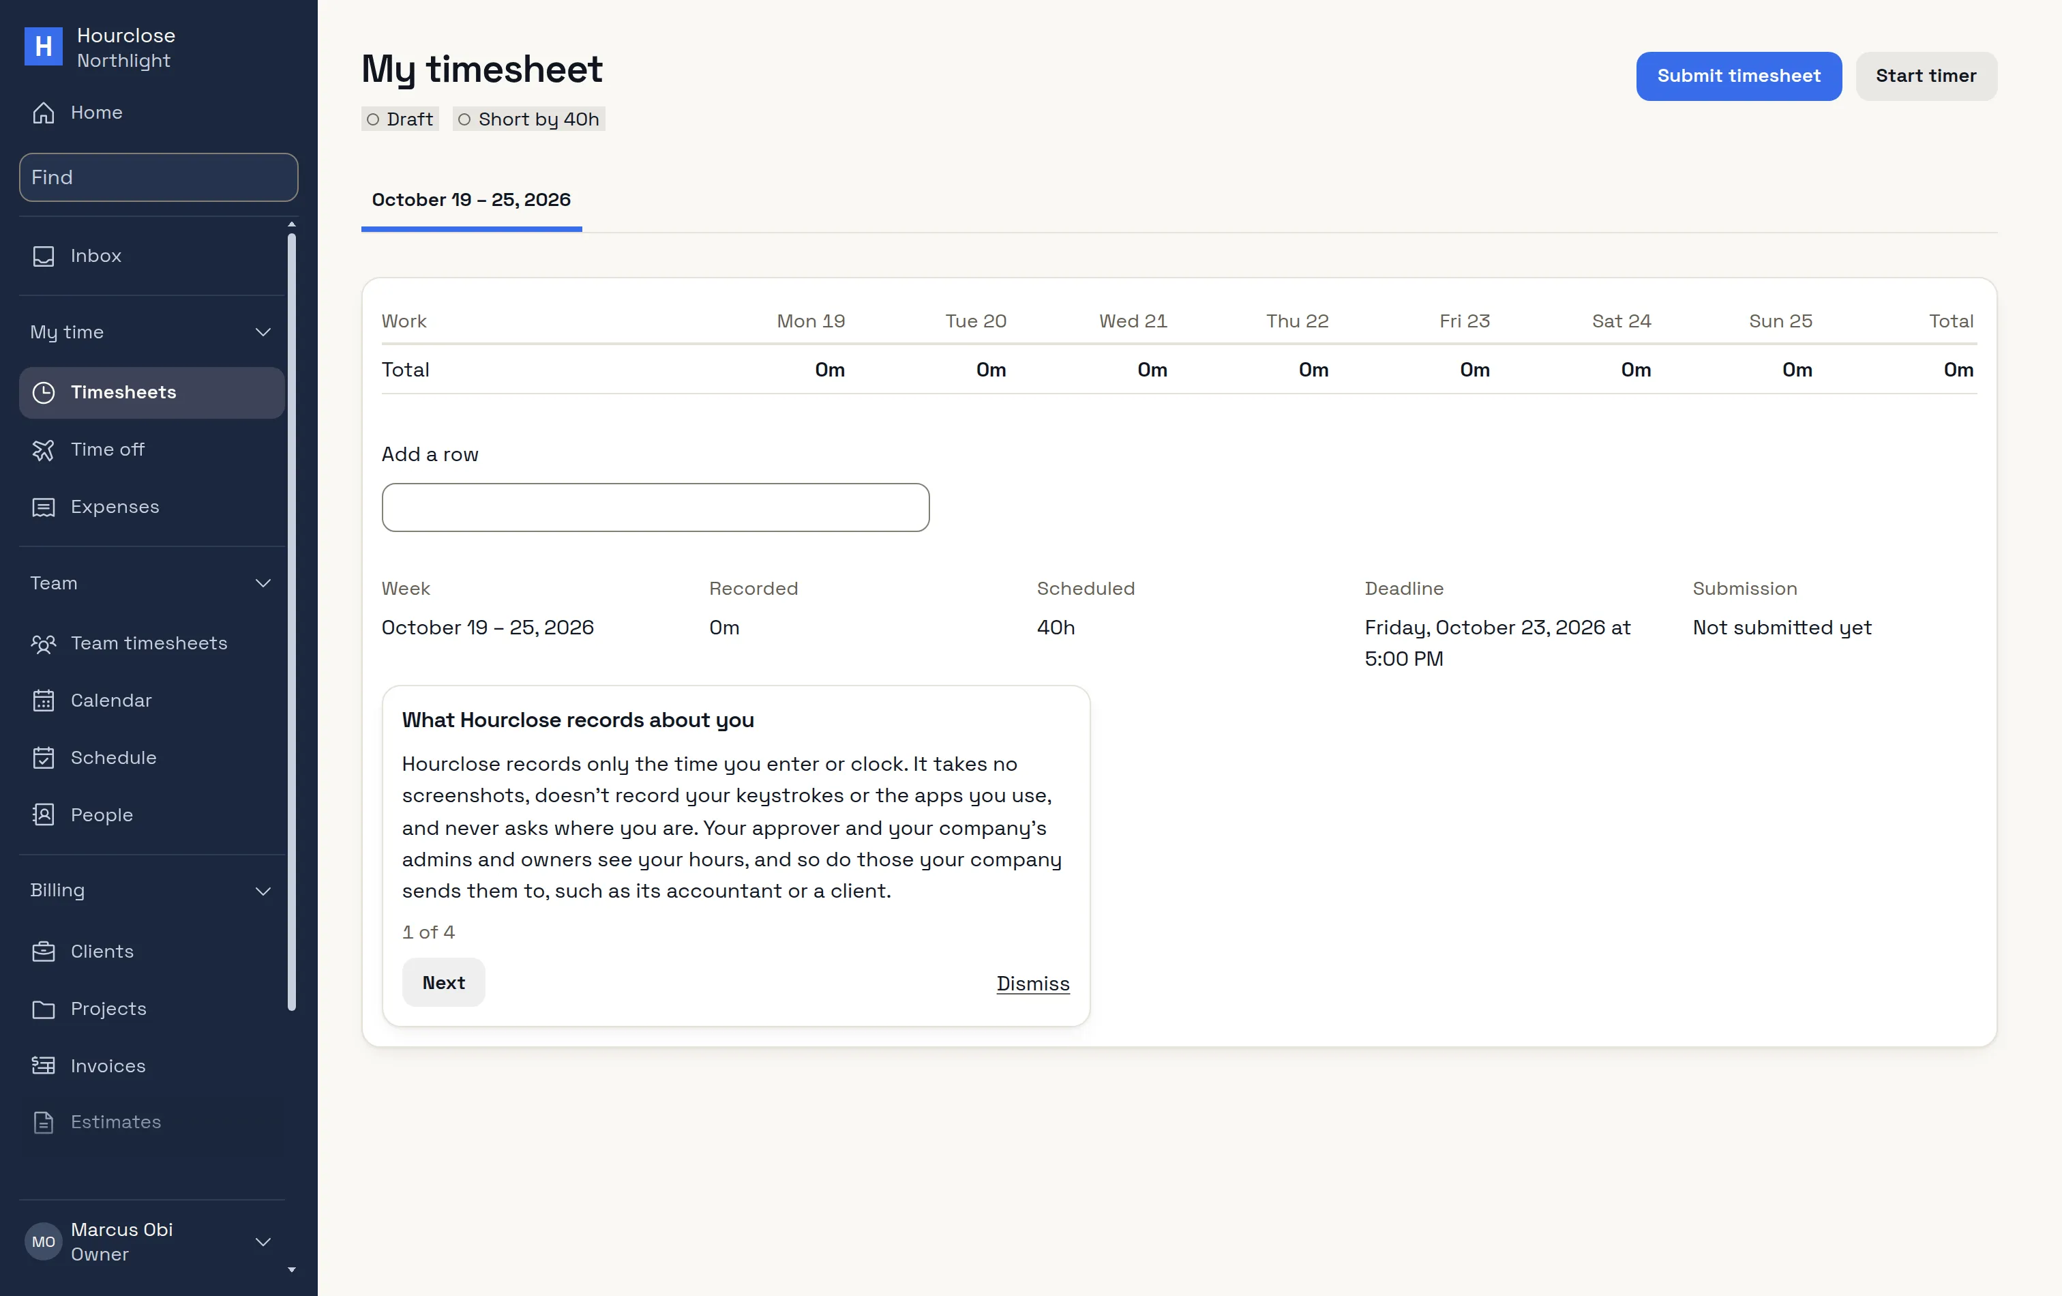This screenshot has width=2062, height=1296.
Task: Click the Mon 19 column header
Action: 810,321
